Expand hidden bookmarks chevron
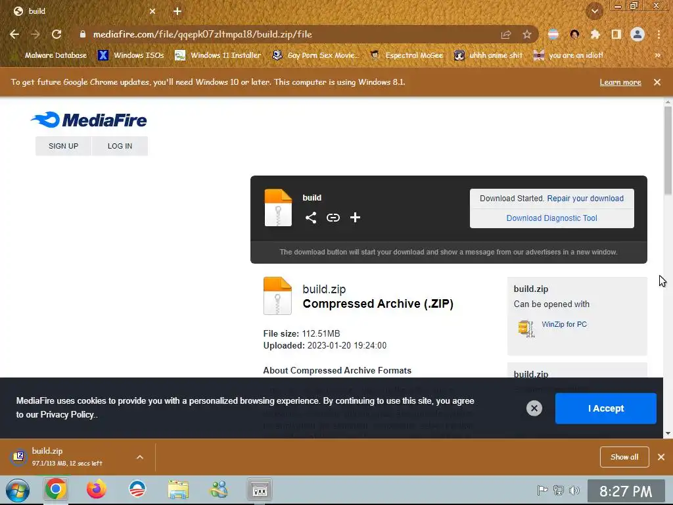This screenshot has height=505, width=673. (657, 55)
